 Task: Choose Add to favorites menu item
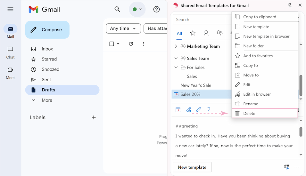coord(265,56)
